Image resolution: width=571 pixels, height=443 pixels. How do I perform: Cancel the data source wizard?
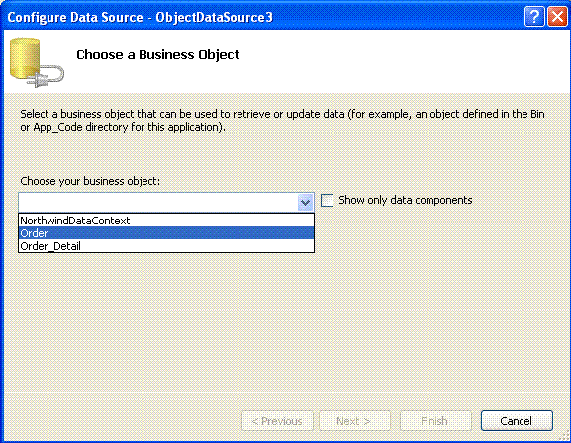pyautogui.click(x=517, y=421)
